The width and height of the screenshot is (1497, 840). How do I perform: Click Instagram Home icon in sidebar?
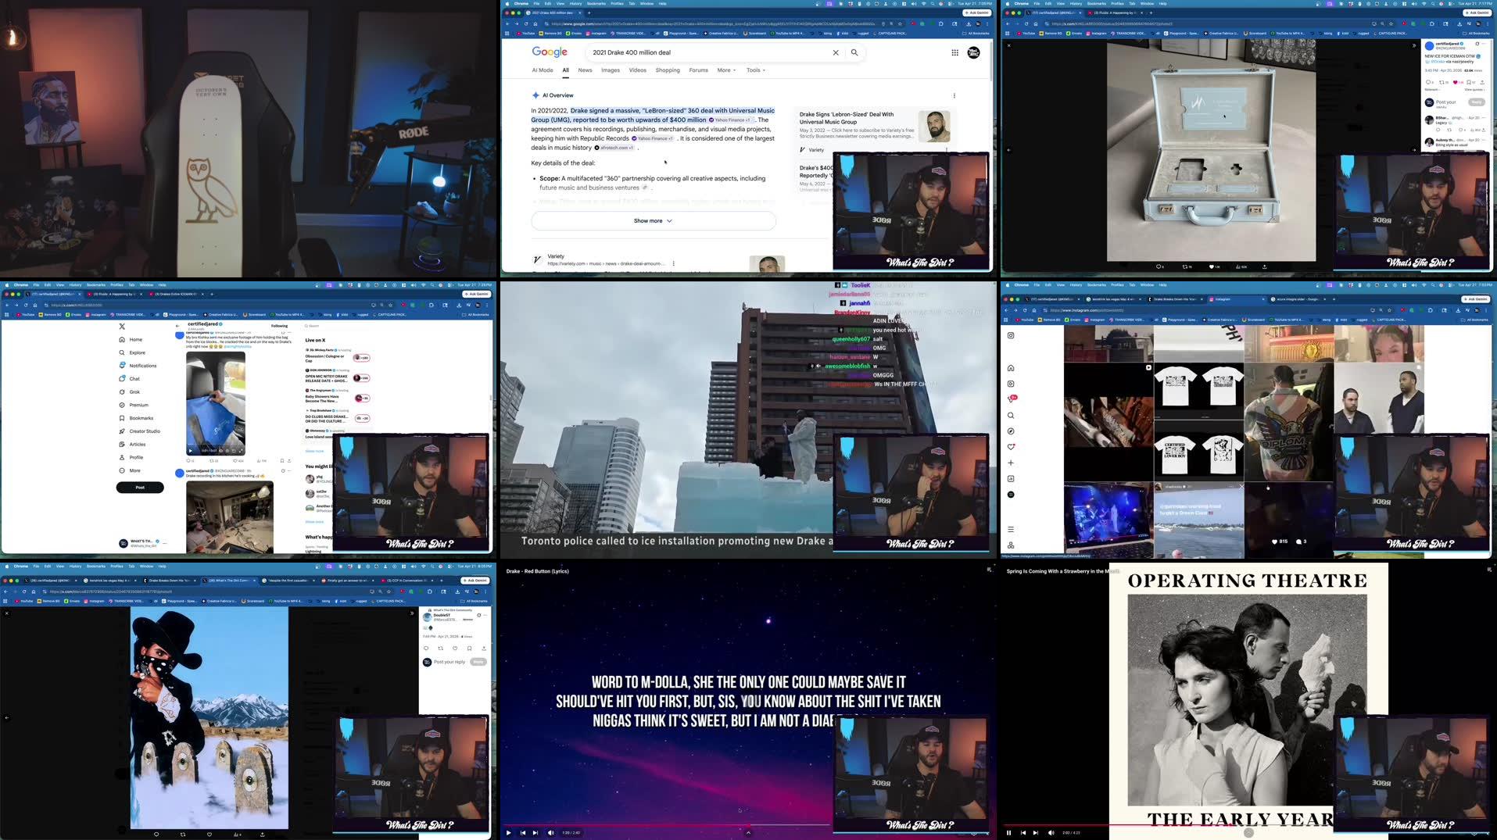1011,368
